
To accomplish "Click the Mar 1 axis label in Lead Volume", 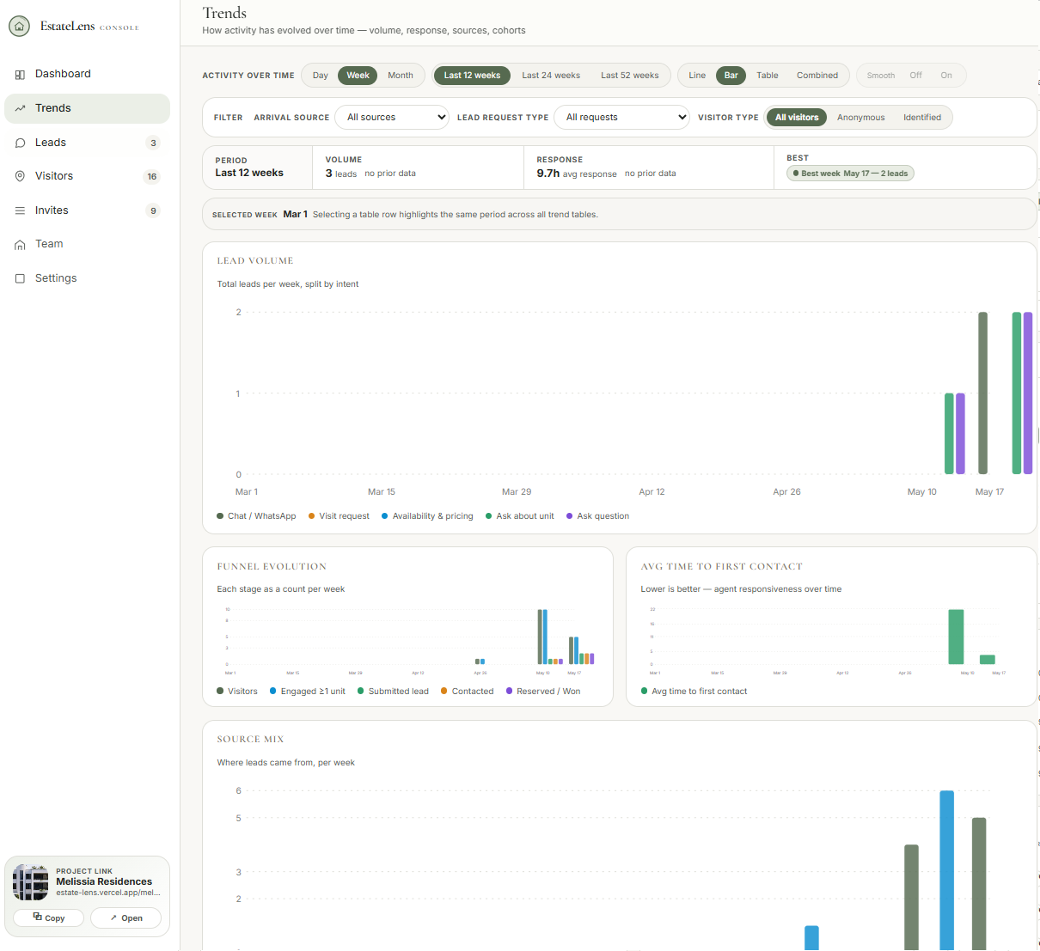I will pos(247,492).
